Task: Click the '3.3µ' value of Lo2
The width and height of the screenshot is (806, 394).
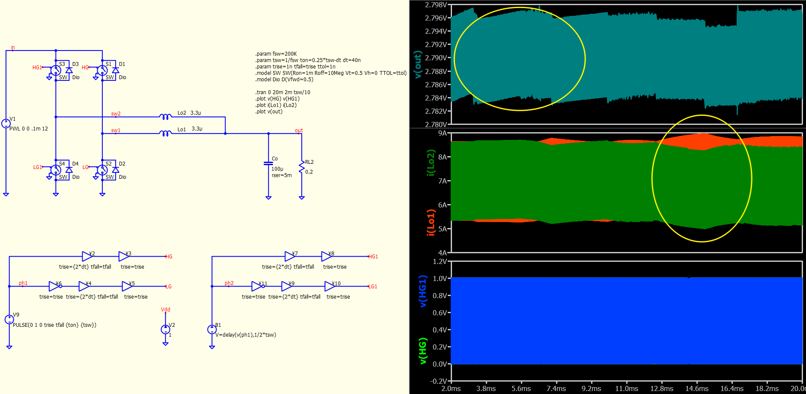Action: coord(196,113)
